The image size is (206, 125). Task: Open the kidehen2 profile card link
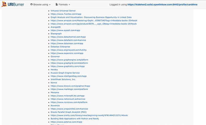(162, 4)
